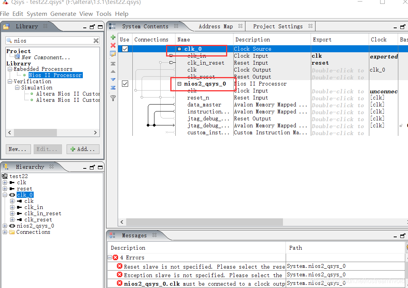Click the System Contents horizontal scrollbar thumb
This screenshot has height=288, width=408.
[x=204, y=222]
